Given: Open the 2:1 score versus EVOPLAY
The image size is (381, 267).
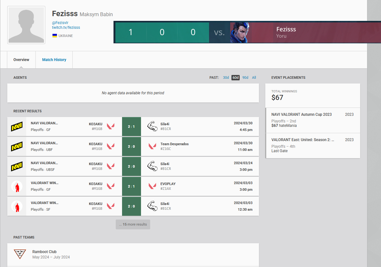Looking at the screenshot, I should pyautogui.click(x=132, y=186).
